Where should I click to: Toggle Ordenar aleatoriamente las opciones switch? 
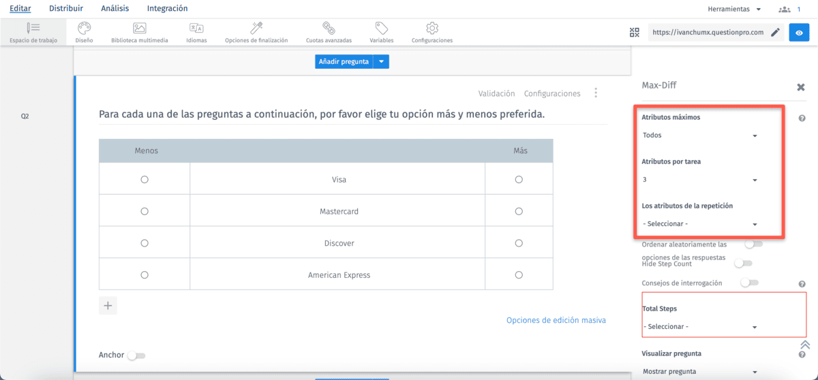(754, 244)
